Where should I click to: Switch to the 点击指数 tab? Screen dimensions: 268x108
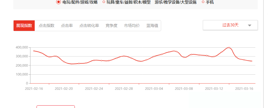coord(46,25)
